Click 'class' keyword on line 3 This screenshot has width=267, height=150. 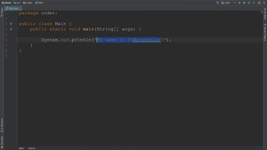point(45,24)
